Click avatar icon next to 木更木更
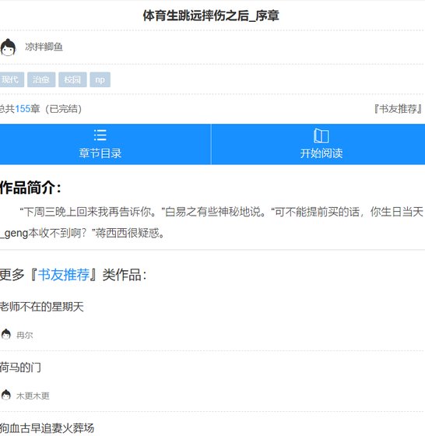This screenshot has width=425, height=436. pyautogui.click(x=5, y=395)
